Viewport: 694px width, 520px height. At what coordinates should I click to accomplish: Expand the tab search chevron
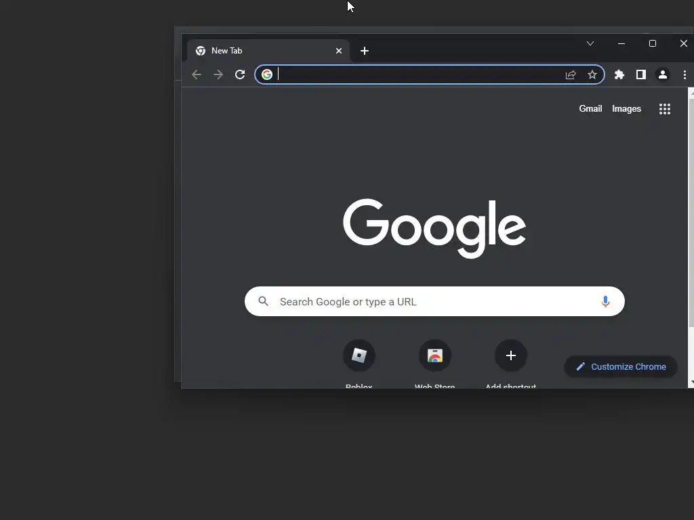pos(590,43)
